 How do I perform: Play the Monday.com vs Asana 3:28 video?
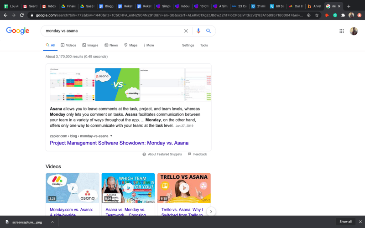73,188
